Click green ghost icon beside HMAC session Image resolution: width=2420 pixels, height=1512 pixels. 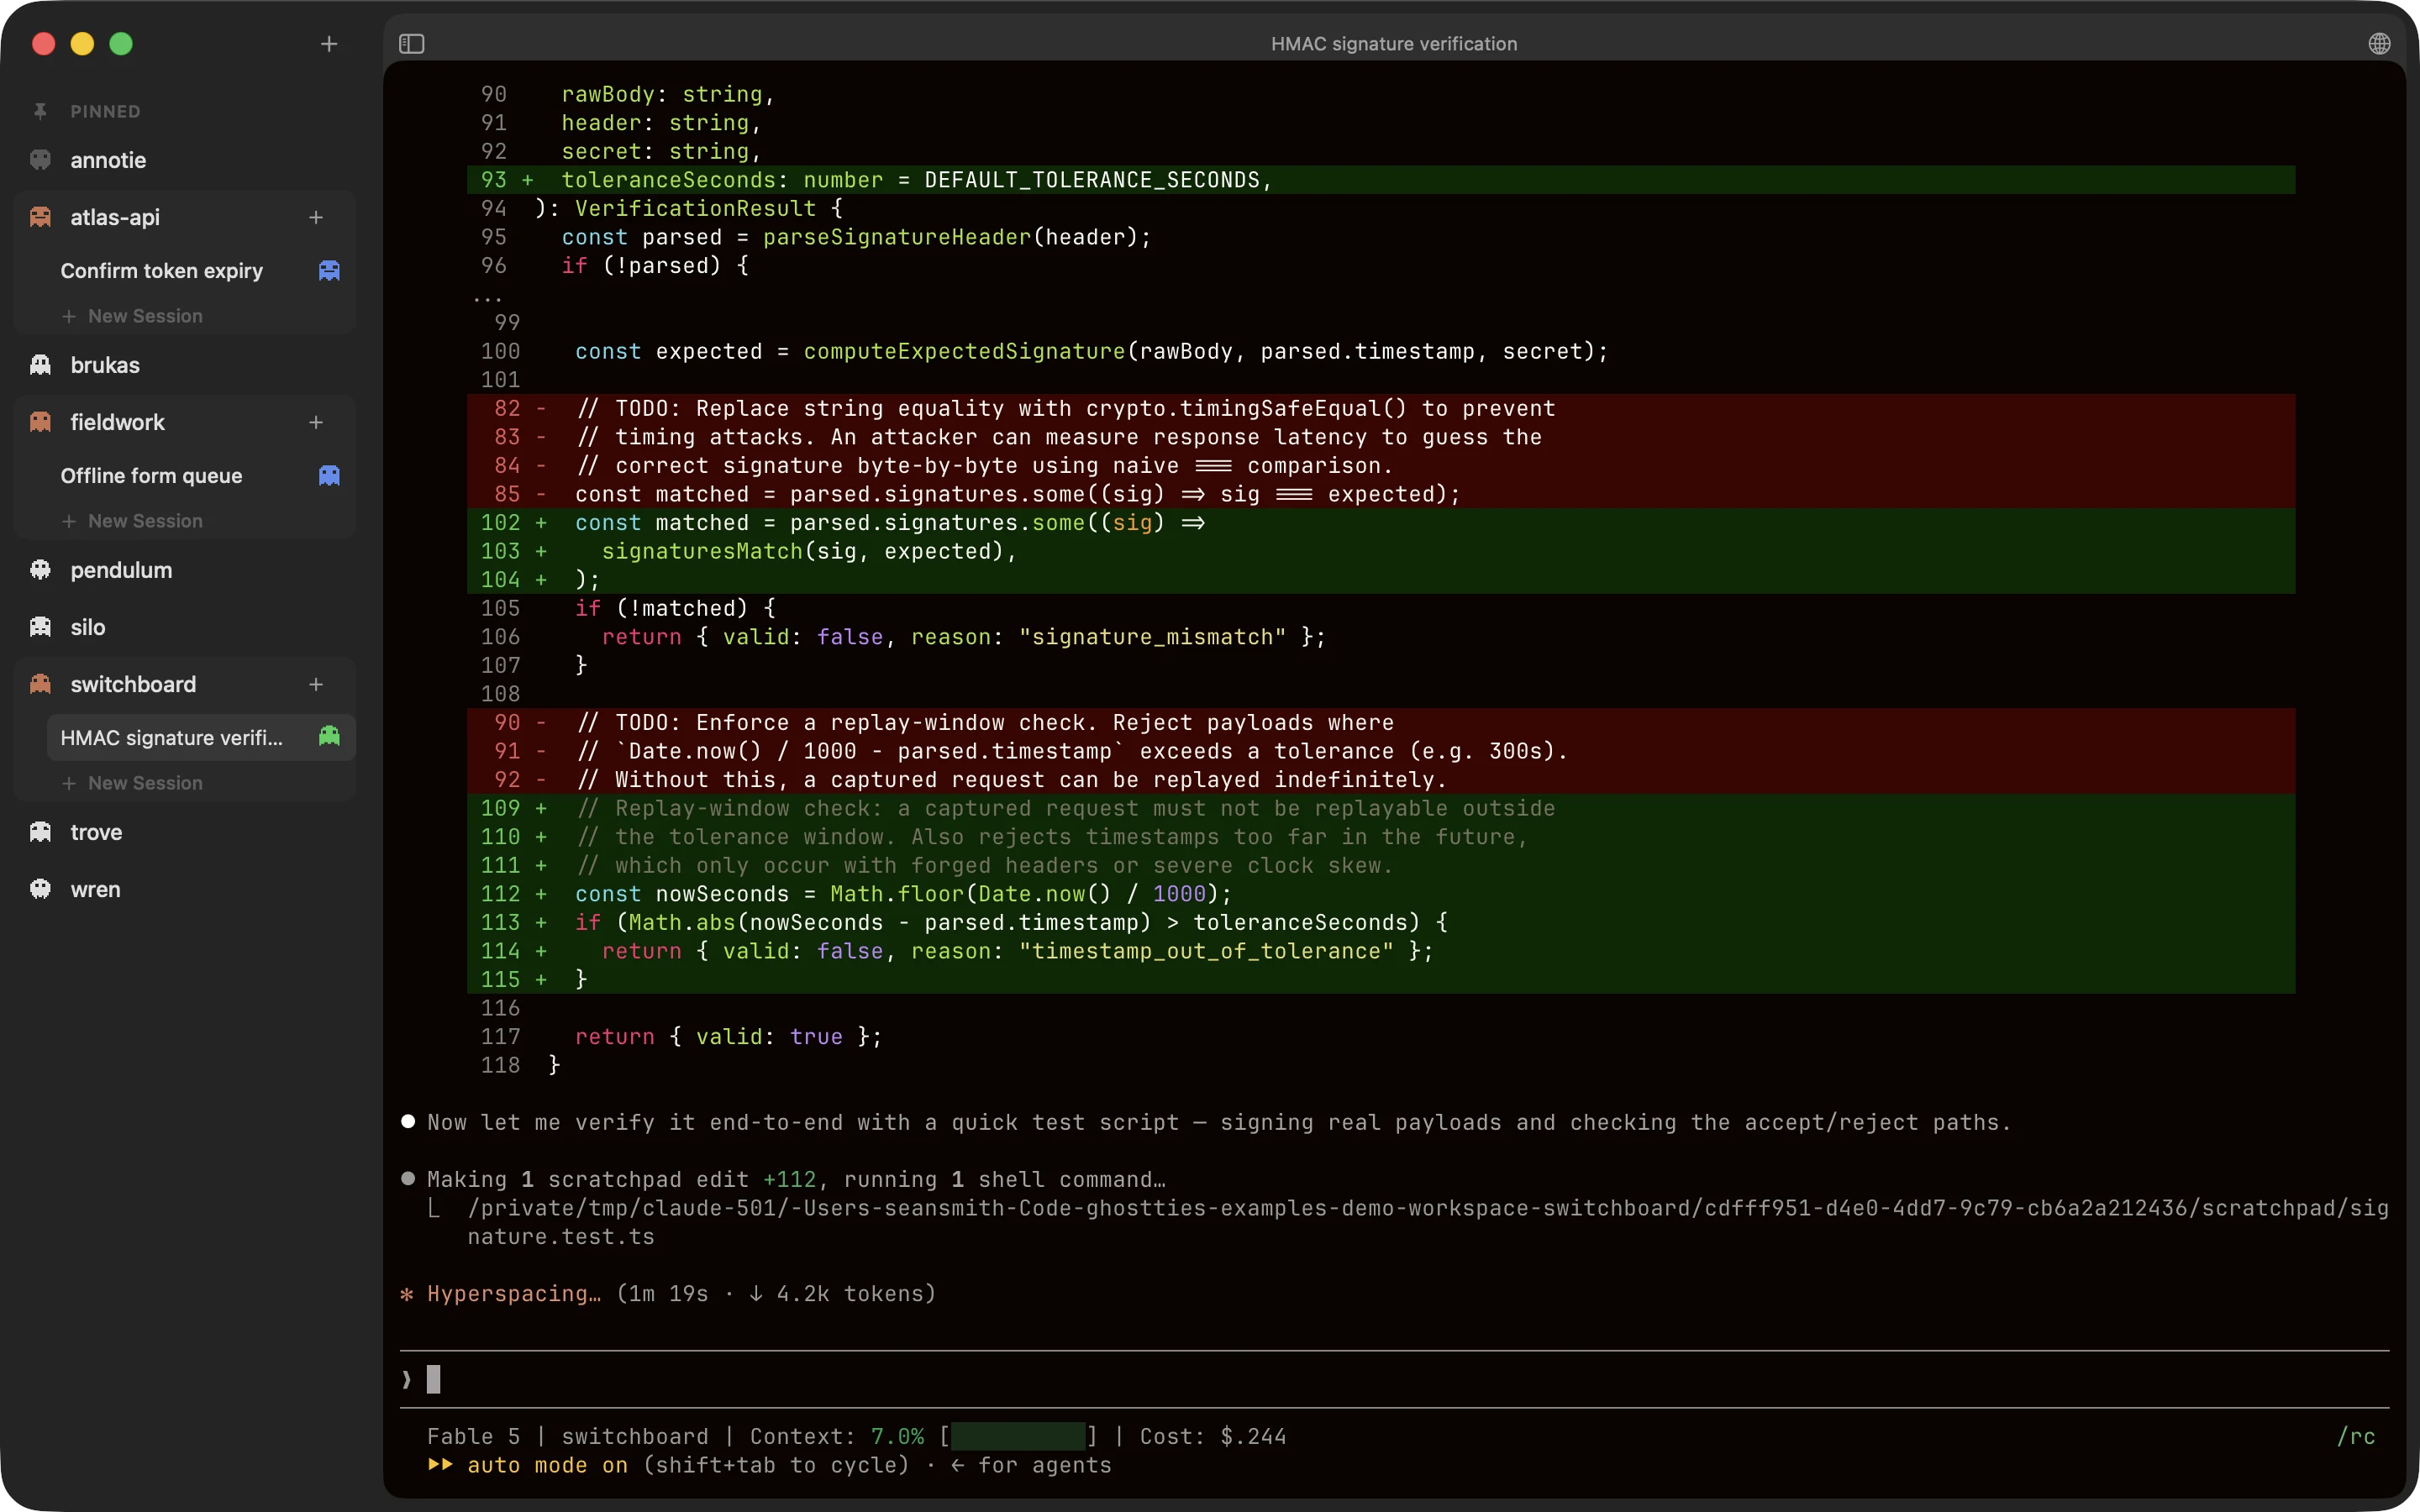329,737
